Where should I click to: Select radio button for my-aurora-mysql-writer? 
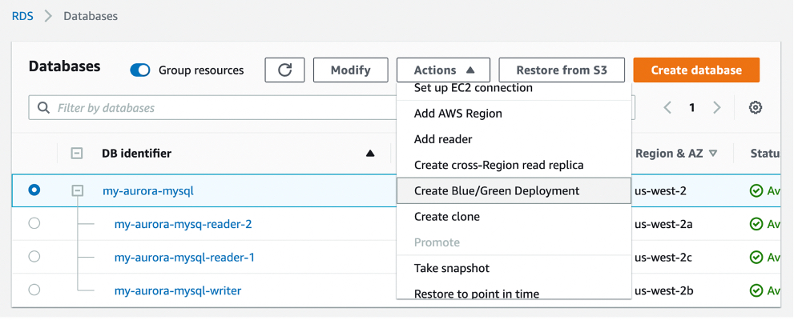34,290
